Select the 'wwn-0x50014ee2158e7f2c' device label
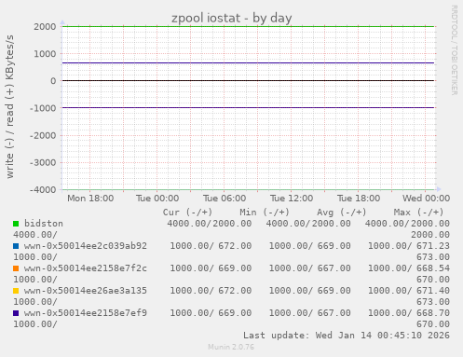 (86, 268)
